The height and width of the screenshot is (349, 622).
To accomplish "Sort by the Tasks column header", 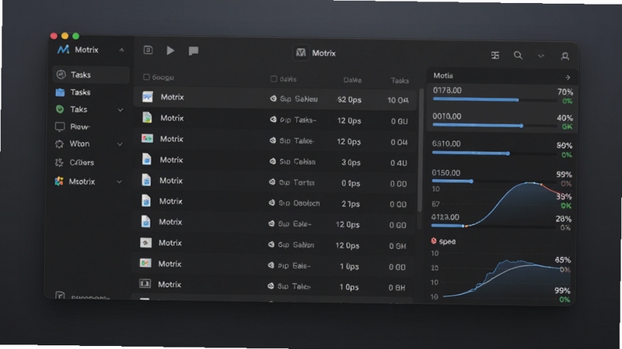I will [x=400, y=81].
